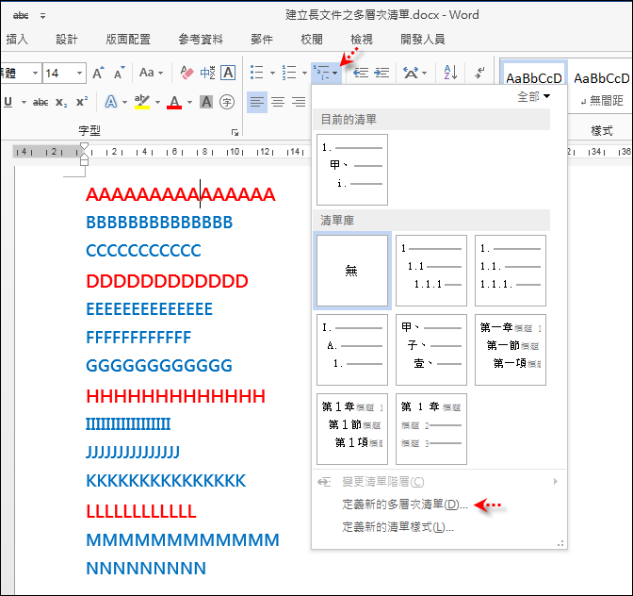Toggle show paragraph marks icon
633x596 pixels.
(480, 73)
